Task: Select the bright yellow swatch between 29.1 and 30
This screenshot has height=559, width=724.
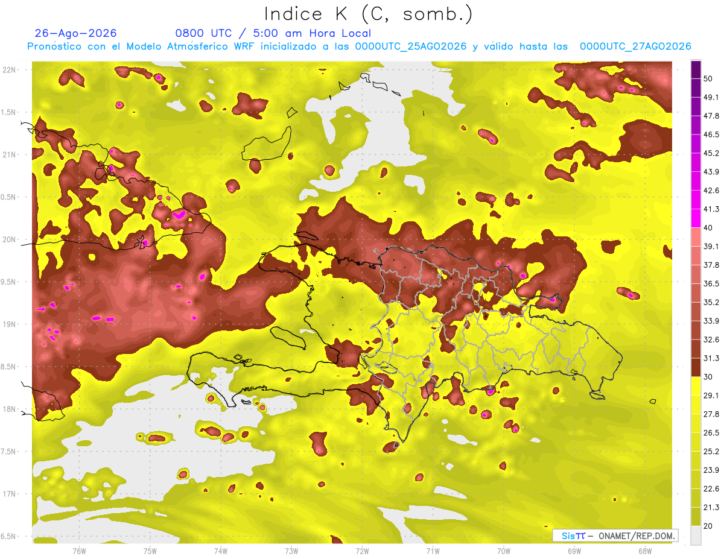Action: pyautogui.click(x=696, y=386)
